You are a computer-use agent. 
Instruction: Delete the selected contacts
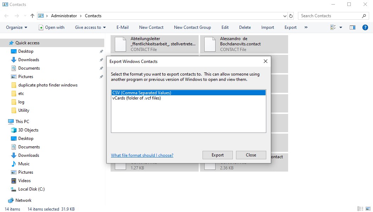pyautogui.click(x=245, y=27)
